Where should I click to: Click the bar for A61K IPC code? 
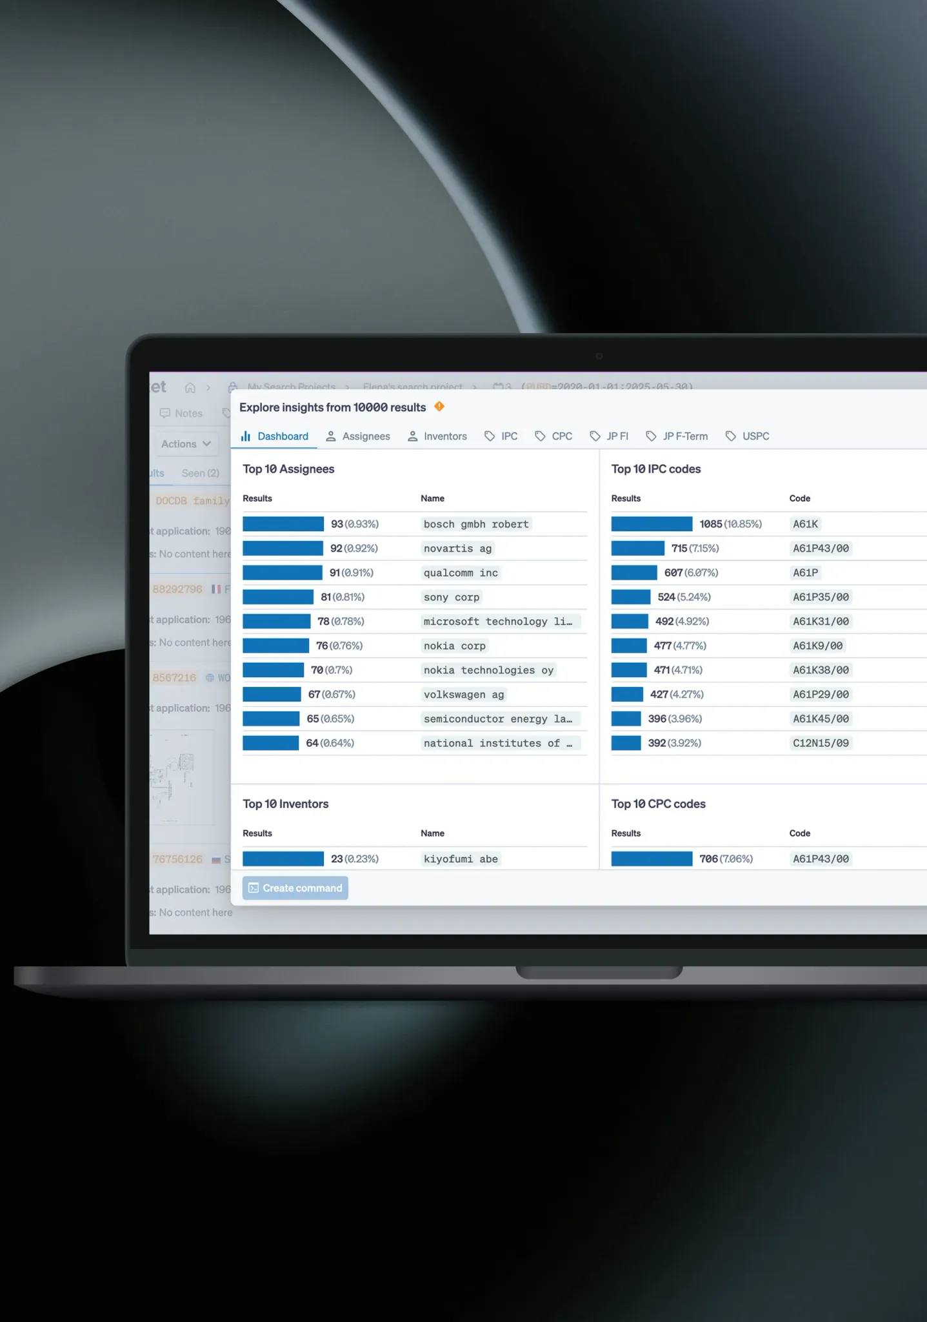(652, 524)
